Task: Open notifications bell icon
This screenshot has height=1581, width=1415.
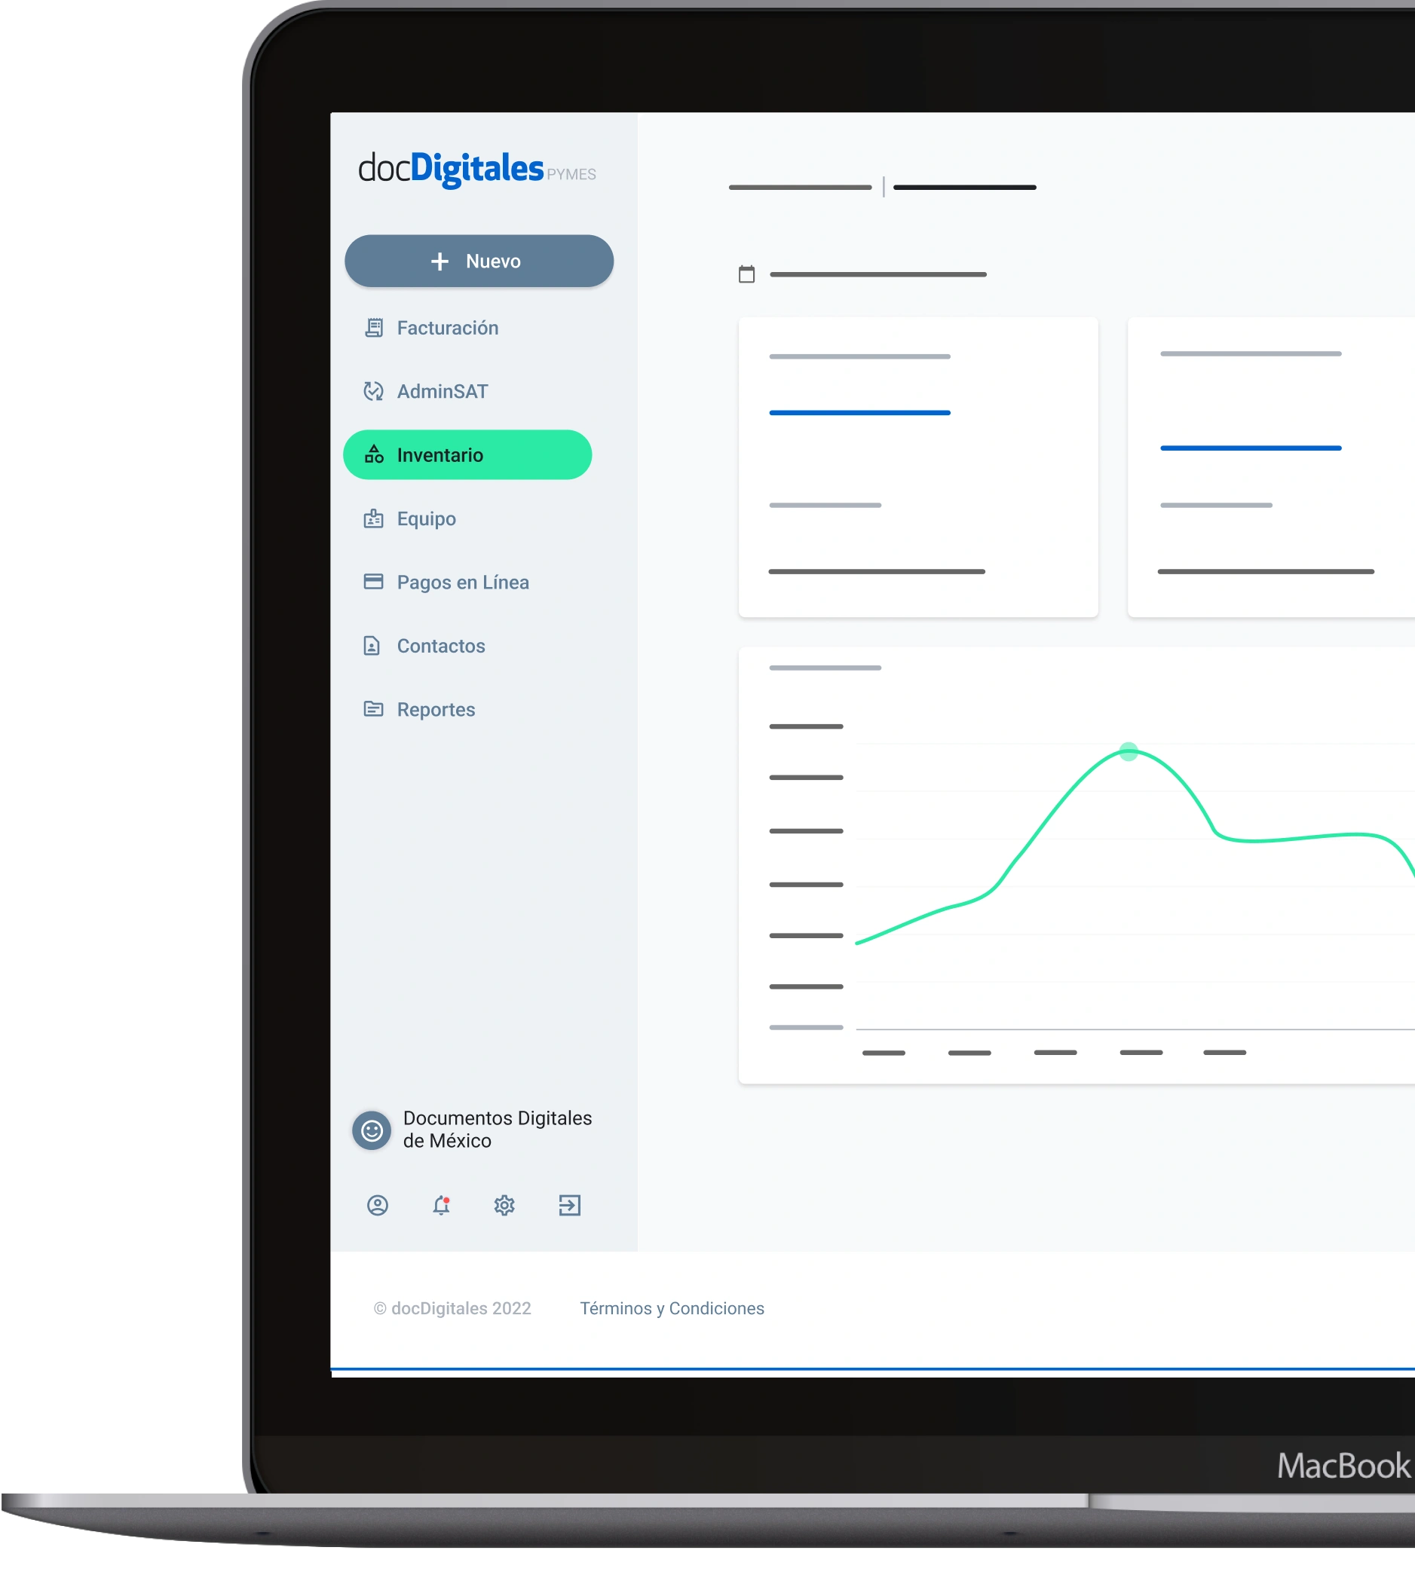Action: pos(442,1206)
